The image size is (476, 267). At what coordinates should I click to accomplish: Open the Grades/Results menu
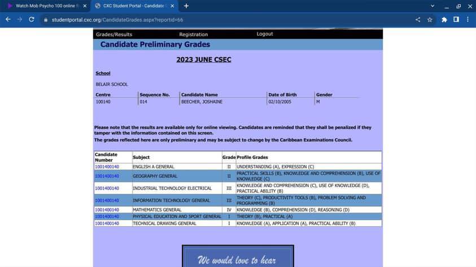114,34
